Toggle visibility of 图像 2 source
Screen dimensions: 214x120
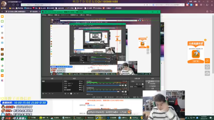pyautogui.click(x=80, y=81)
